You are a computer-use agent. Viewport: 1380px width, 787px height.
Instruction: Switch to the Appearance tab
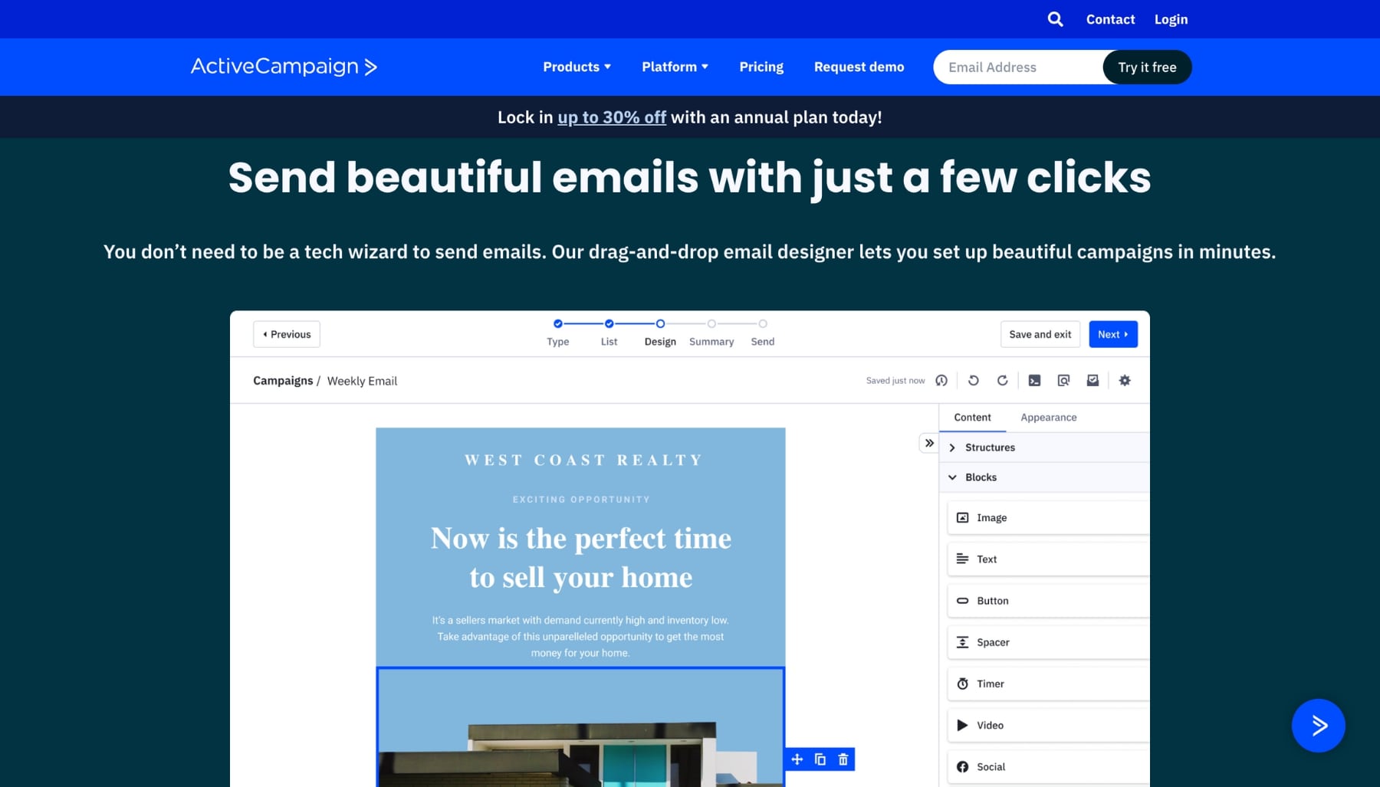(x=1049, y=418)
